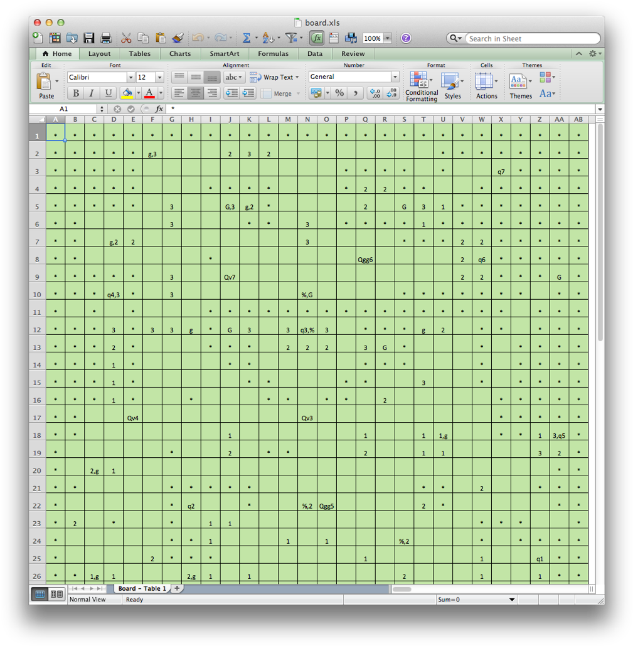This screenshot has height=646, width=633.
Task: Align text left horizontally
Action: tap(179, 93)
